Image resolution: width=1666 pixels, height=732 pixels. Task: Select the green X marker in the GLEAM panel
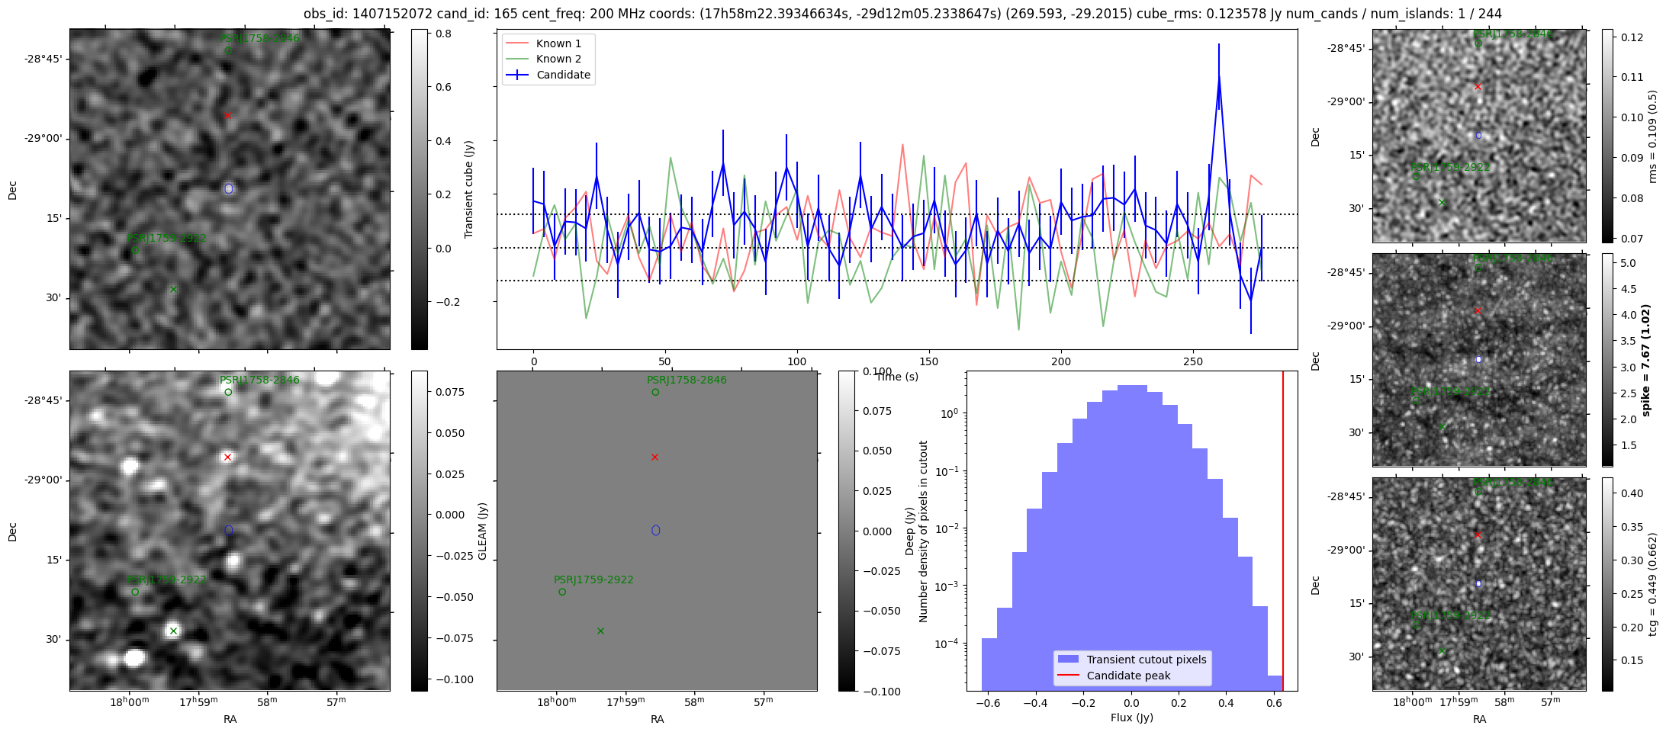point(600,631)
